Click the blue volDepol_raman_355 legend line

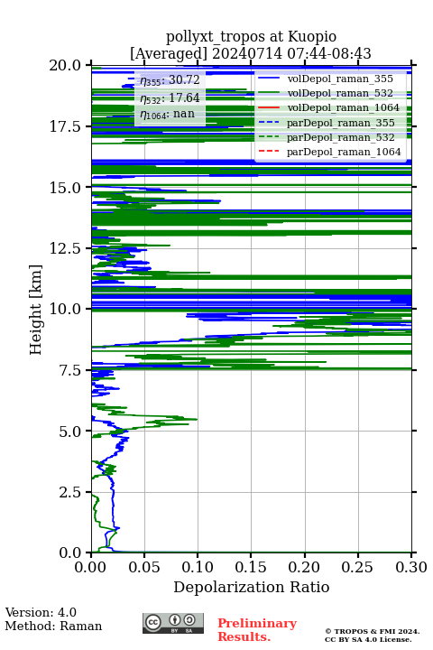tap(268, 79)
